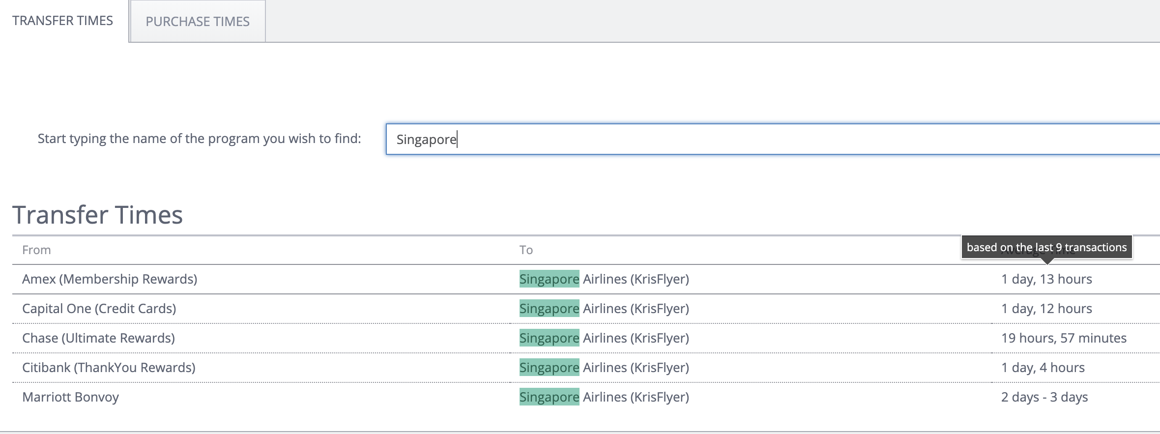Click Singapore Airlines destination in Marriott Bonvoy row
This screenshot has height=434, width=1160.
pos(604,397)
